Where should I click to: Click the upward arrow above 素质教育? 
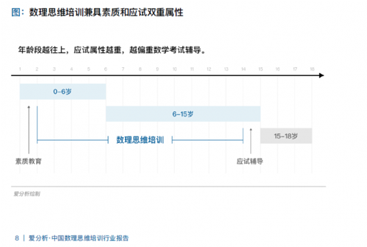pyautogui.click(x=29, y=130)
